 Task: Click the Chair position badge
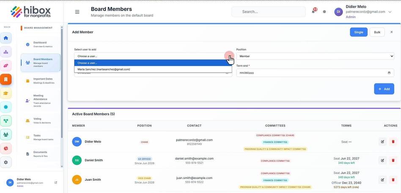(x=145, y=142)
